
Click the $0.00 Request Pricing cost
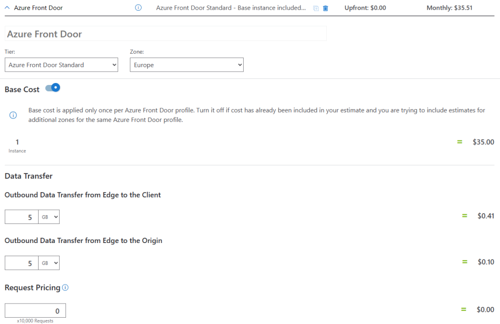pos(485,309)
